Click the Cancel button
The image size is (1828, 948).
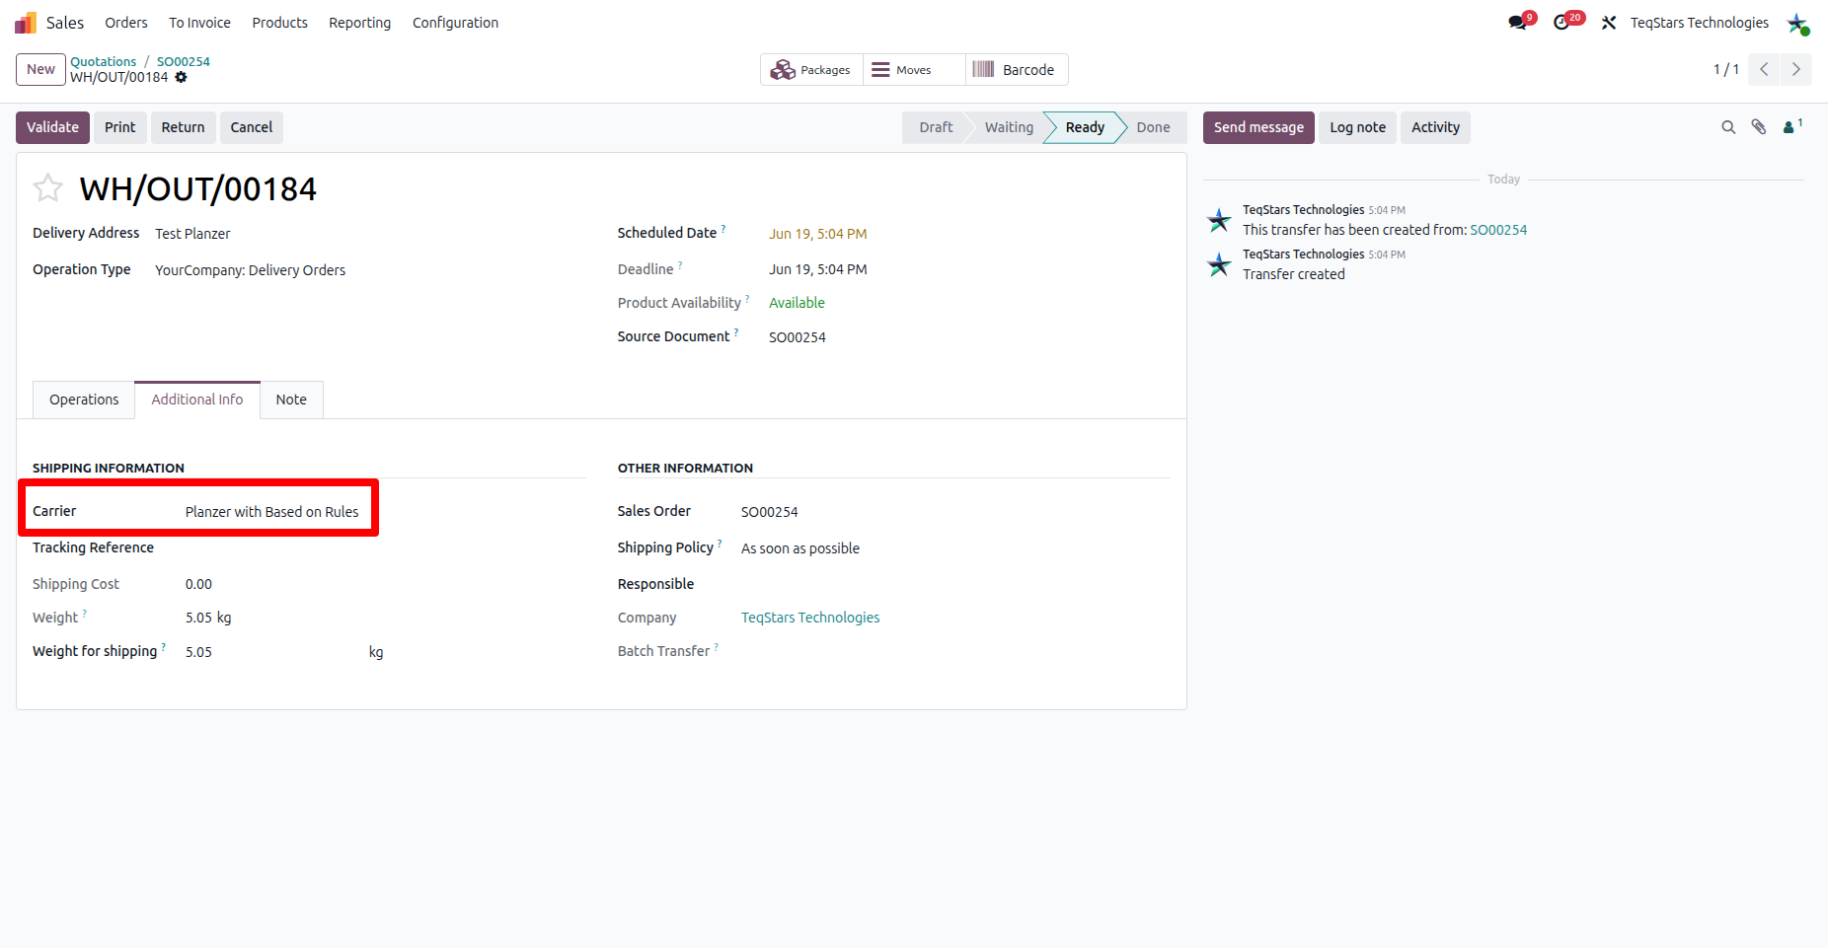pos(252,127)
